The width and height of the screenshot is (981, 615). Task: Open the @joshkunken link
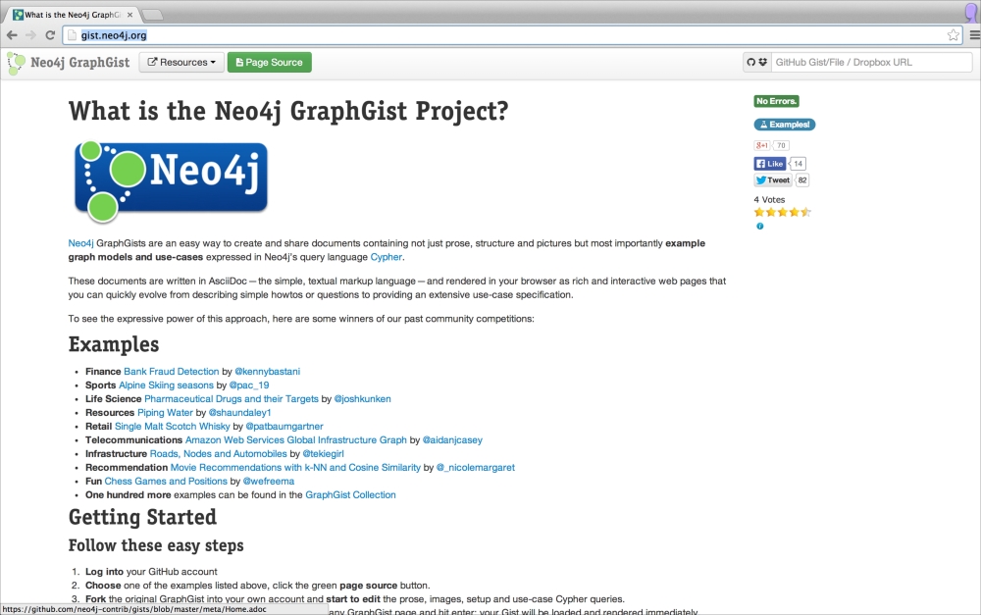point(362,399)
